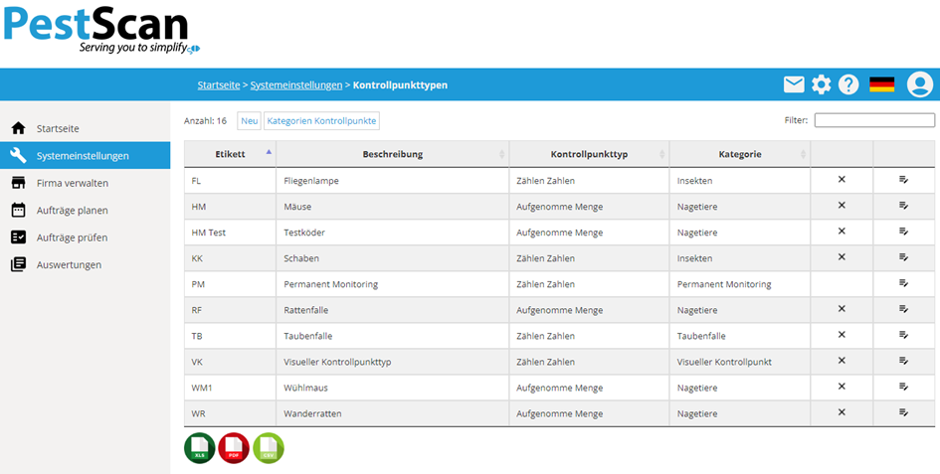Viewport: 940px width, 474px height.
Task: Open the user profile avatar
Action: (920, 84)
